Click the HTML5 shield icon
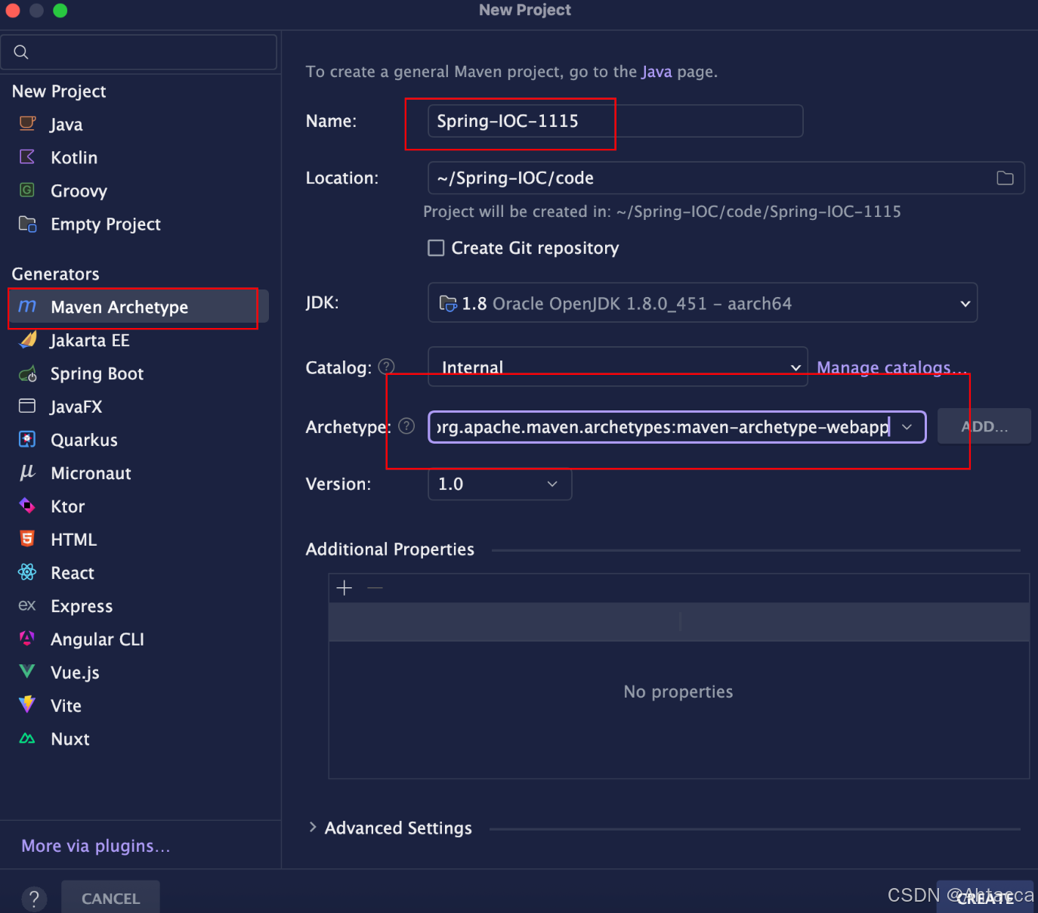 pos(27,539)
